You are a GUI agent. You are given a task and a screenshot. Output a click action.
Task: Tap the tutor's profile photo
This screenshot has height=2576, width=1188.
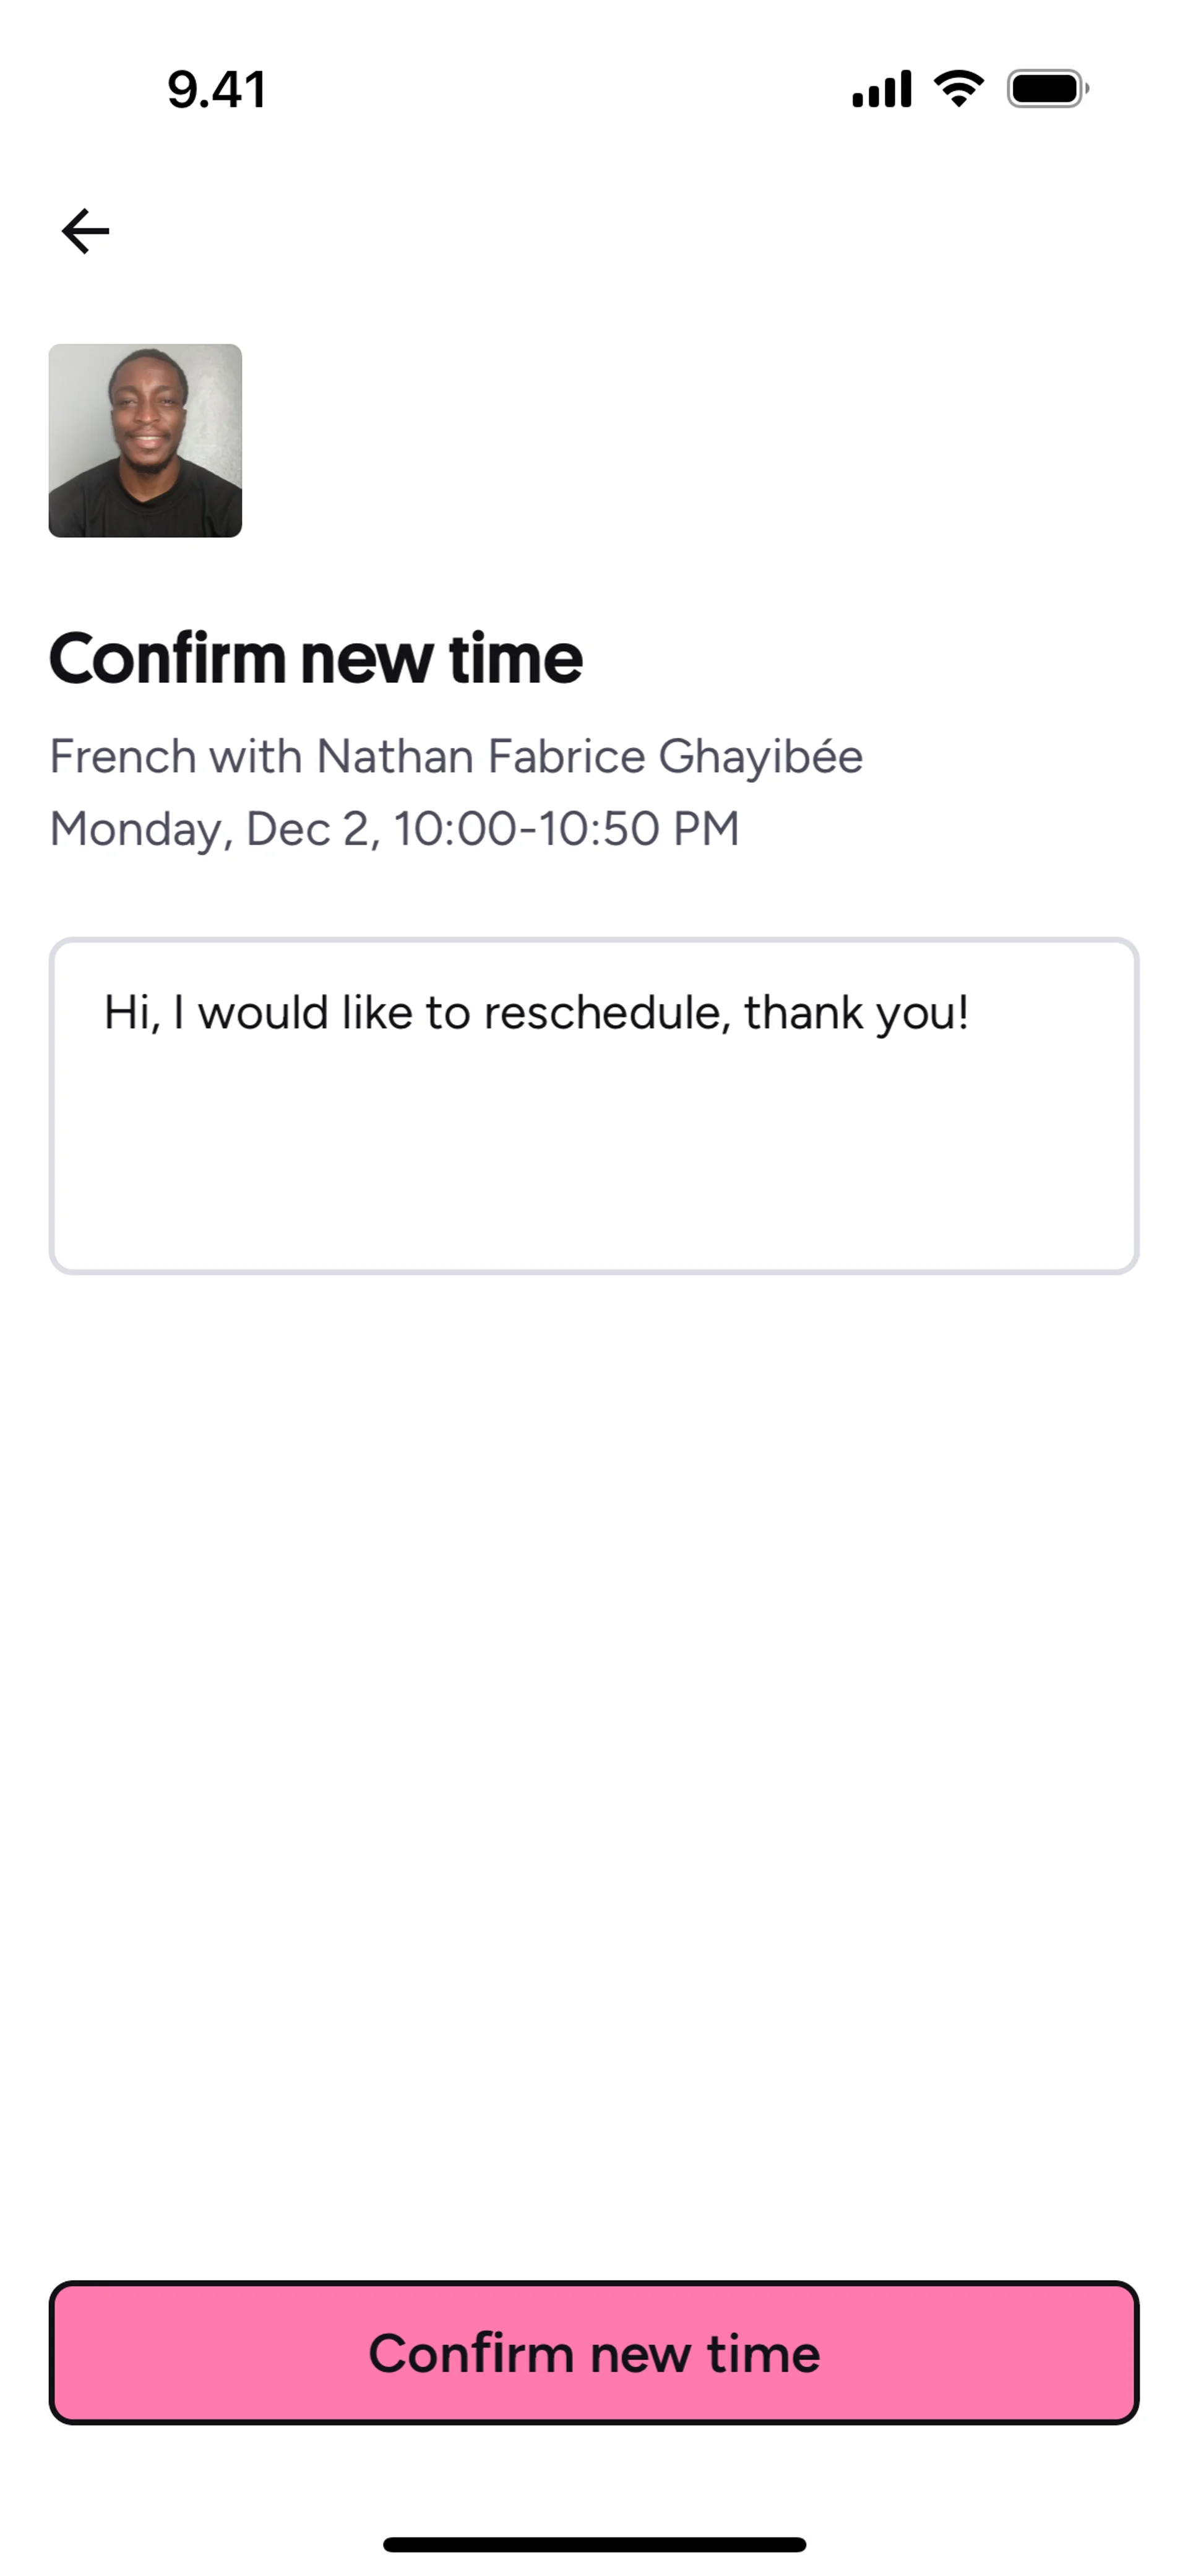145,440
